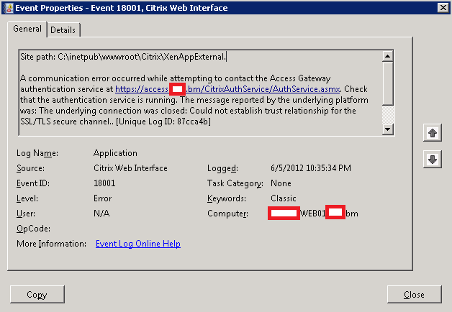Image resolution: width=452 pixels, height=312 pixels.
Task: Click the Event ID value 18001
Action: coord(104,183)
